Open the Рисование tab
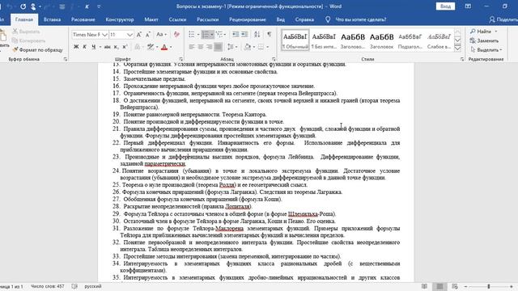The image size is (518, 291). (x=83, y=19)
